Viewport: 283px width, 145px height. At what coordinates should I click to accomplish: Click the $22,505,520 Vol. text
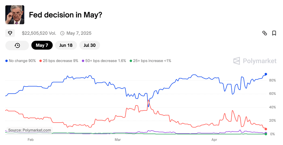[x=39, y=33]
